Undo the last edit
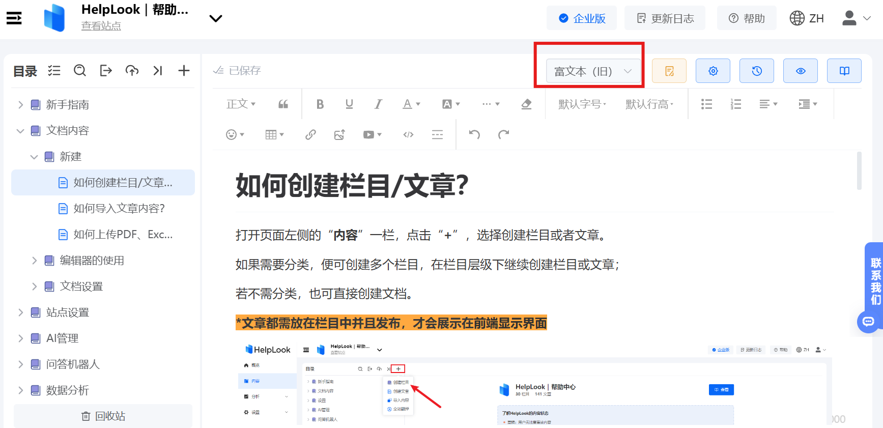The height and width of the screenshot is (428, 883). click(474, 135)
